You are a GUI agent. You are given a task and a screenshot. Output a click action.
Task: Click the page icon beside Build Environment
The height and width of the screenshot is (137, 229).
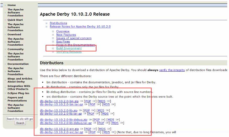point(53,49)
